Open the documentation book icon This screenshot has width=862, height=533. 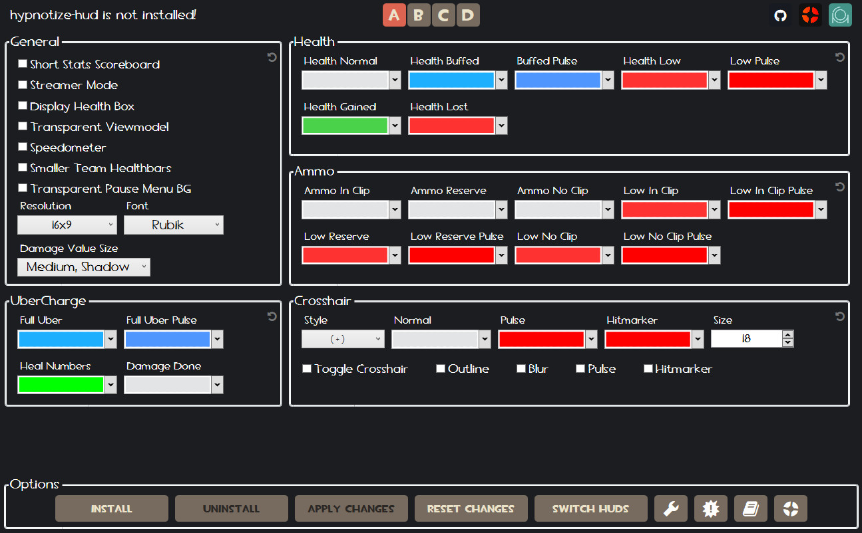point(751,508)
